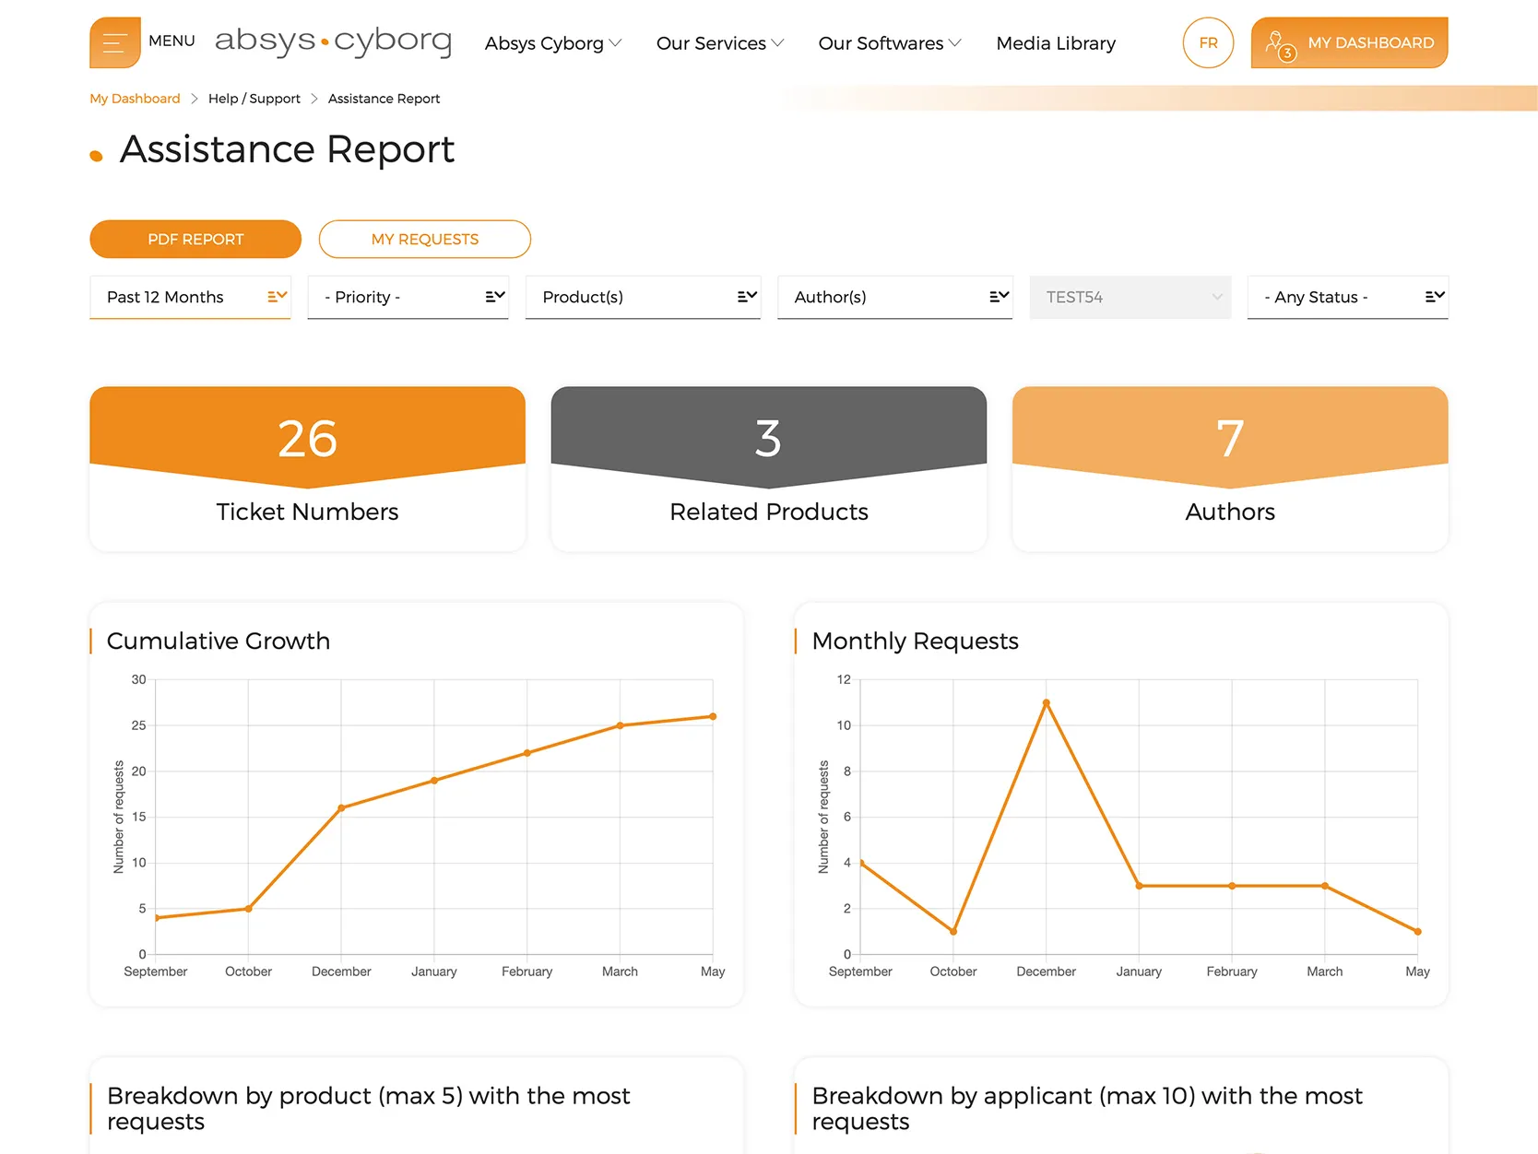Image resolution: width=1538 pixels, height=1154 pixels.
Task: Click the MENU label text
Action: coord(172,41)
